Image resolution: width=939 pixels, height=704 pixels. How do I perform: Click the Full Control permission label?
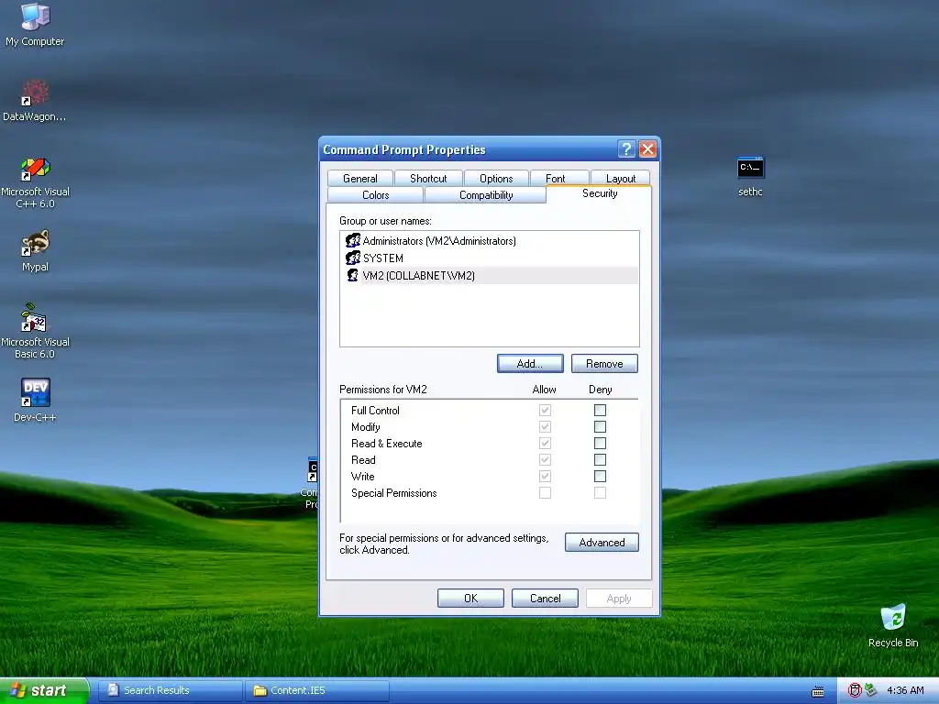click(x=375, y=410)
